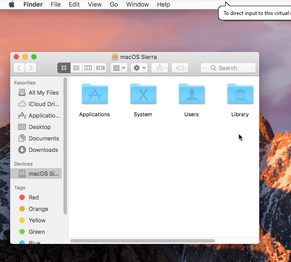Click the Applications folder name label
This screenshot has width=291, height=262.
point(94,114)
